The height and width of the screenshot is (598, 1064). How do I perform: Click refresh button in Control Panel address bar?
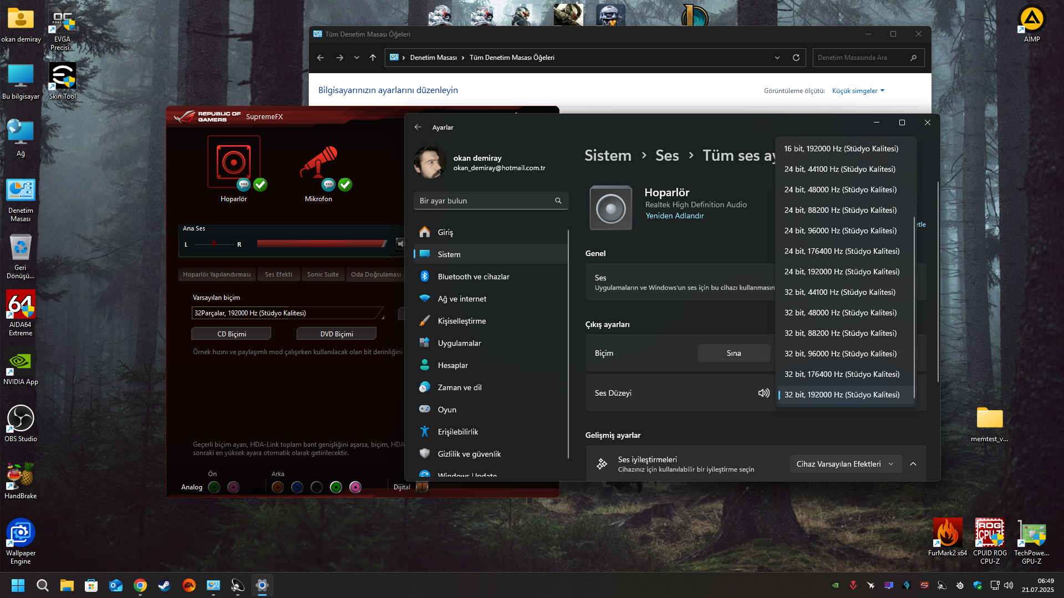796,58
